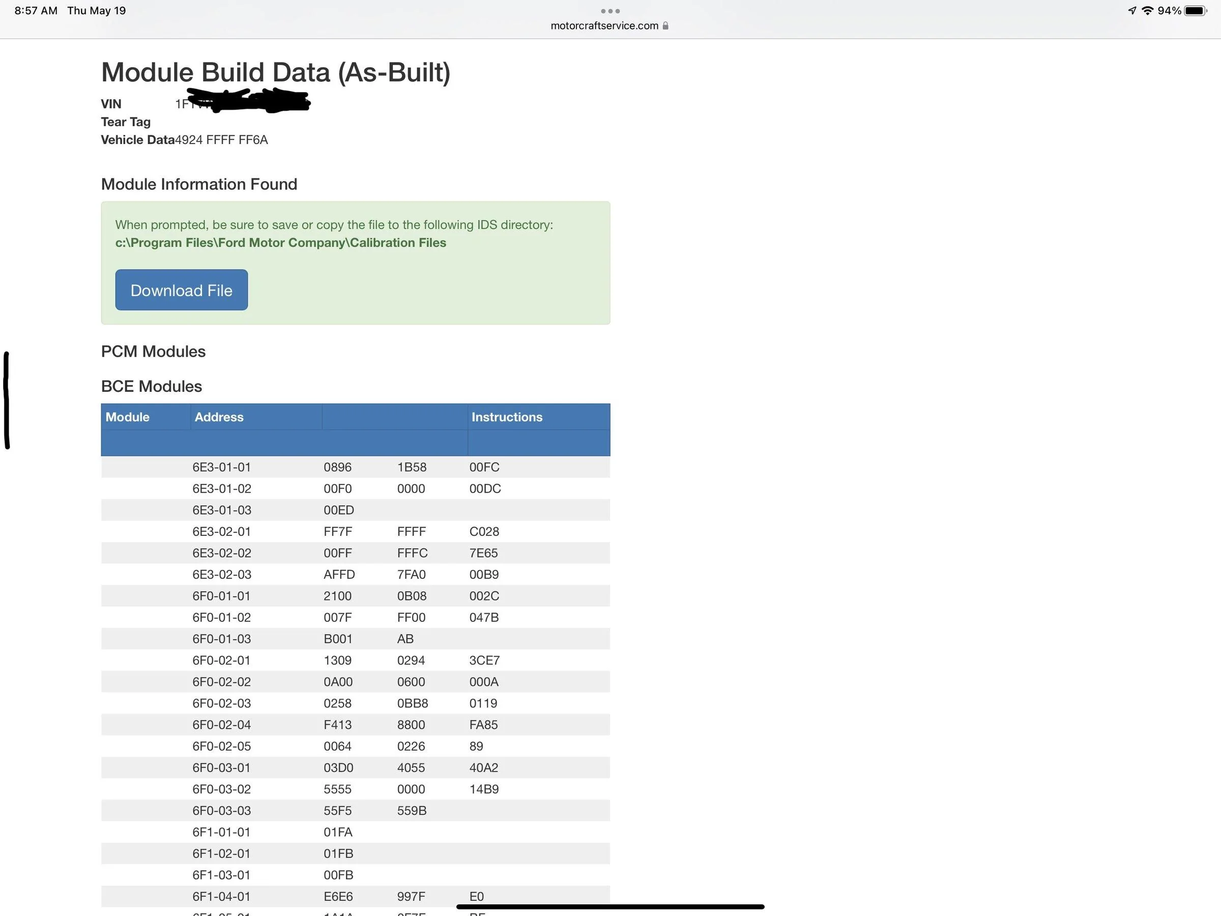
Task: Click the Module column header
Action: pos(128,417)
